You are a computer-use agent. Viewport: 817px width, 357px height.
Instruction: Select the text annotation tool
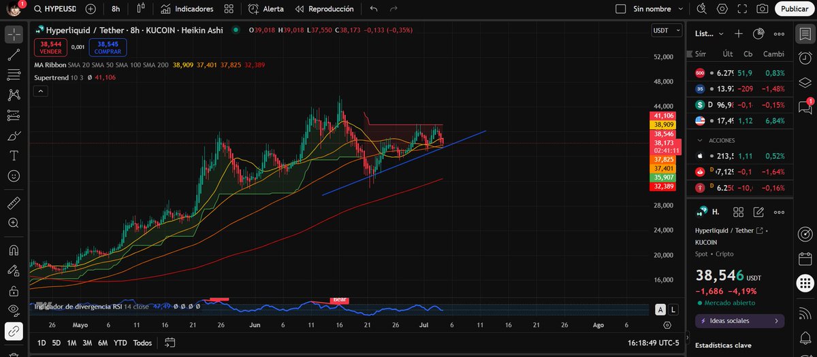point(14,155)
